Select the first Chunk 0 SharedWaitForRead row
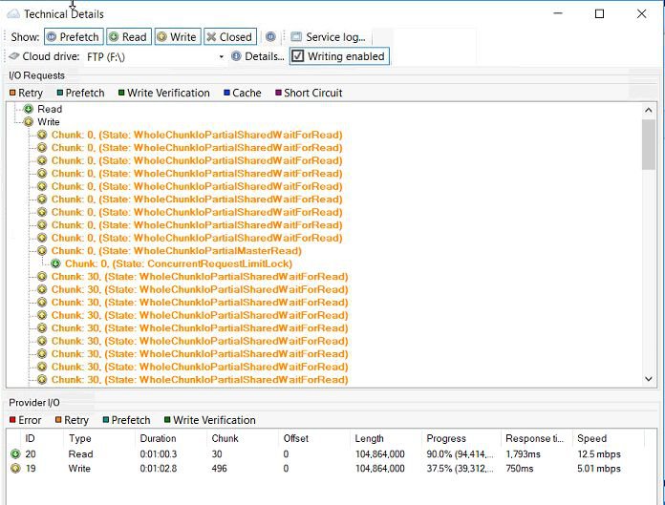Viewport: 665px width, 505px height. (x=197, y=135)
